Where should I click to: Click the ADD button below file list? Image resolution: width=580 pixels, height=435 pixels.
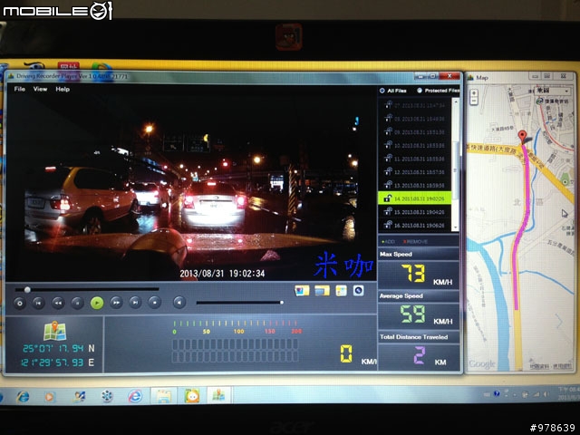(388, 242)
